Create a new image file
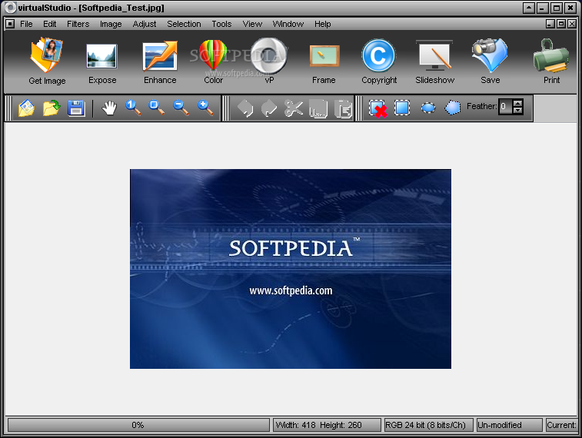The width and height of the screenshot is (582, 438). click(x=26, y=108)
